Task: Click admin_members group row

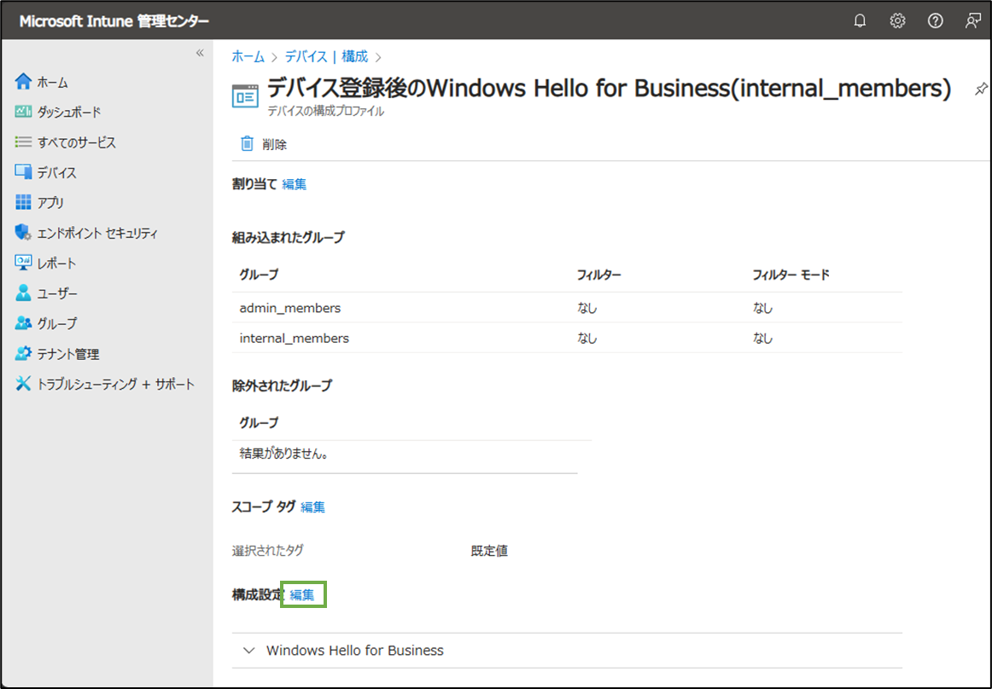Action: [567, 308]
